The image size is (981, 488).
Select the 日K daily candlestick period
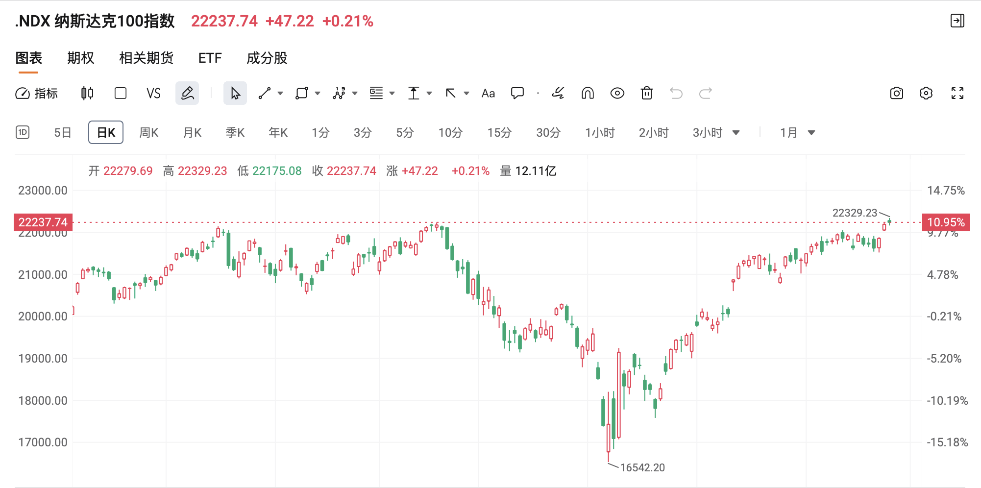106,132
